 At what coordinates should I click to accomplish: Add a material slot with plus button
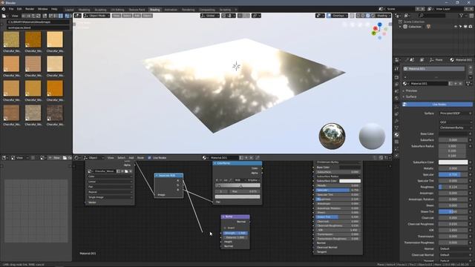[471, 67]
